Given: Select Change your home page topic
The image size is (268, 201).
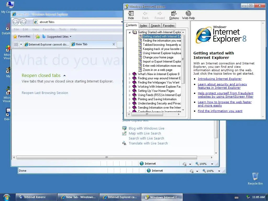Looking at the screenshot, I should coord(158,57).
